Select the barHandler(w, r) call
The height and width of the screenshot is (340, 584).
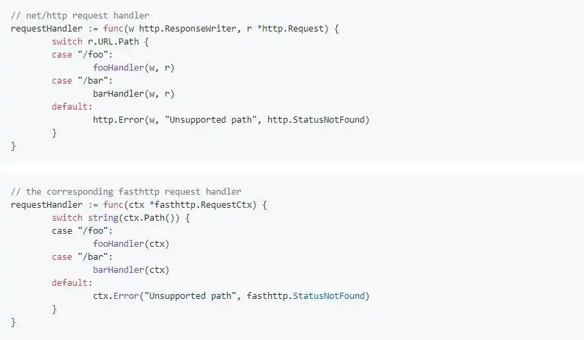click(129, 93)
